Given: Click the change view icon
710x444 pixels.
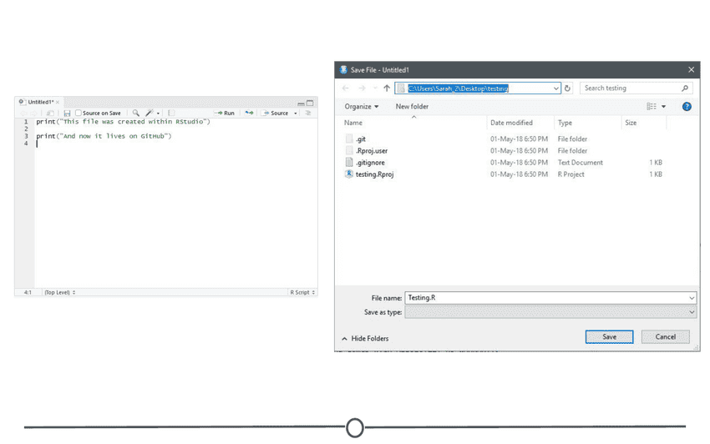Looking at the screenshot, I should click(652, 106).
